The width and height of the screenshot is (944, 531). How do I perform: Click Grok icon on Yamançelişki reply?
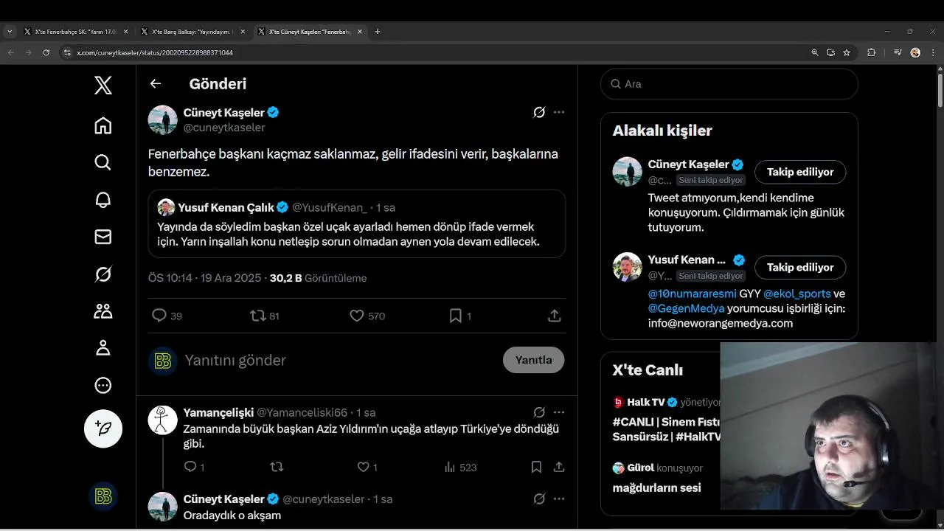(x=539, y=412)
